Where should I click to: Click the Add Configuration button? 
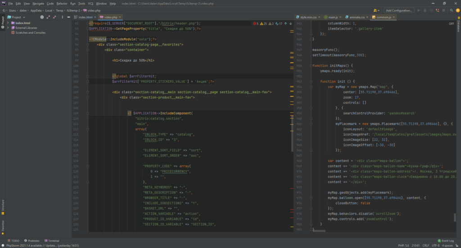[x=399, y=10]
